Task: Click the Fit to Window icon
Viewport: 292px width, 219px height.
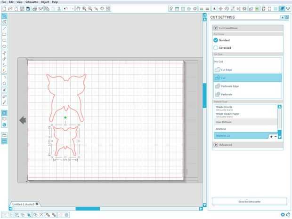Action: [x=108, y=9]
